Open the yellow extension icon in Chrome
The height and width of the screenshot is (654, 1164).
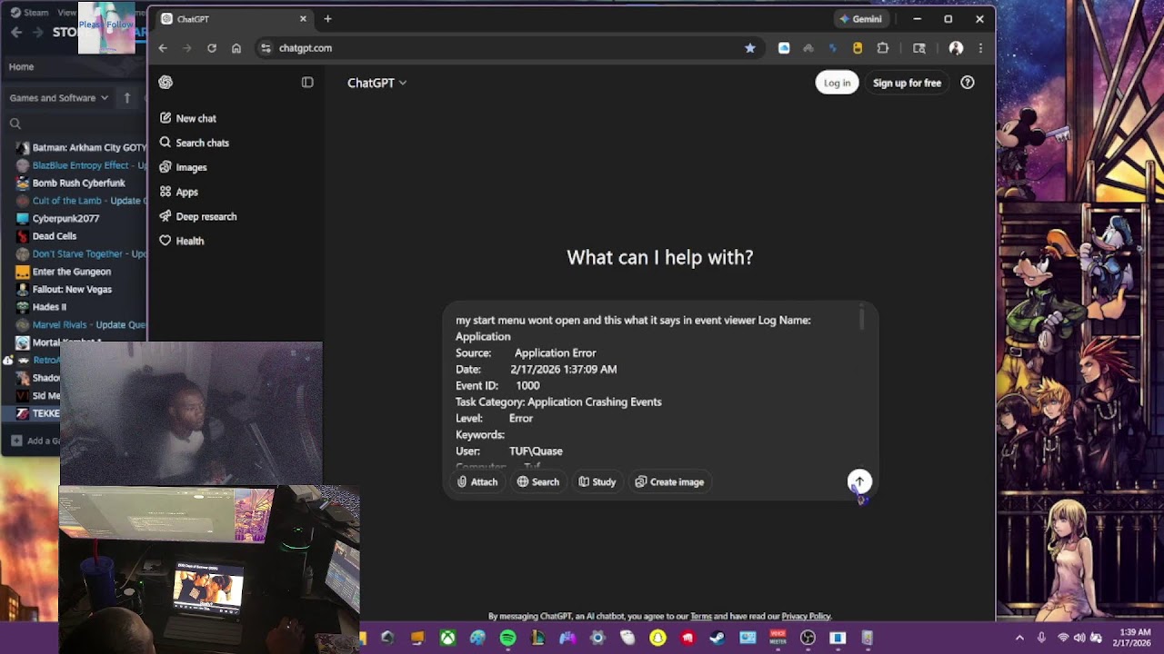(858, 48)
